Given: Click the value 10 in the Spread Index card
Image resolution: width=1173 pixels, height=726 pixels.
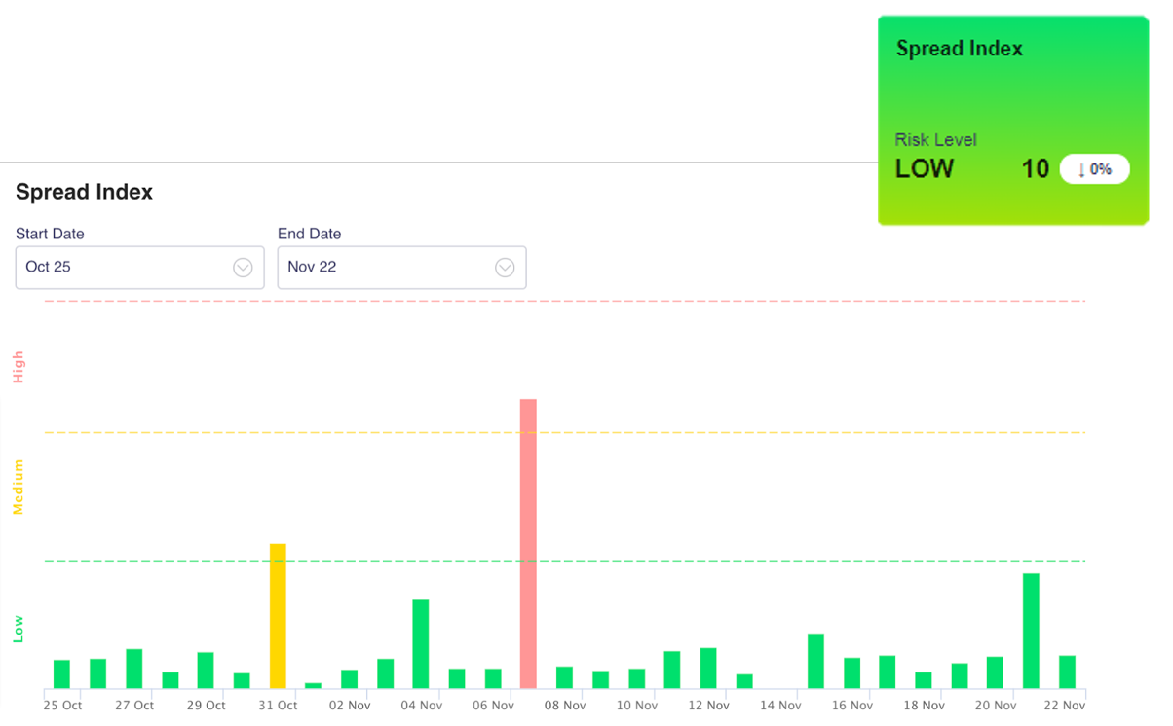Looking at the screenshot, I should click(x=1035, y=169).
